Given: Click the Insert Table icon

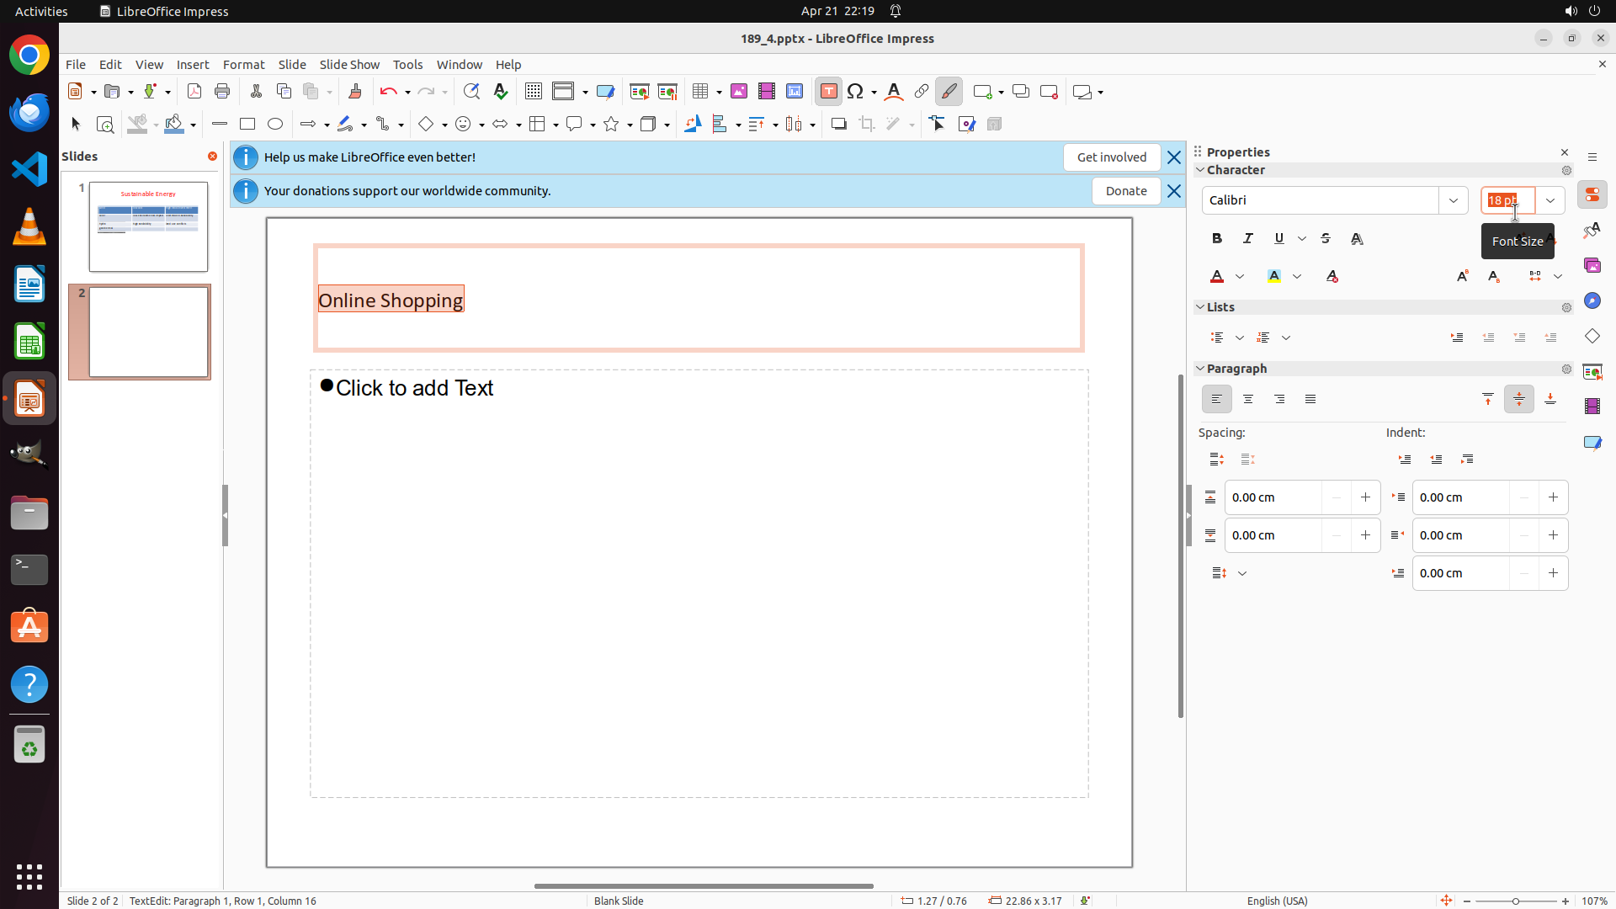Looking at the screenshot, I should pos(700,92).
